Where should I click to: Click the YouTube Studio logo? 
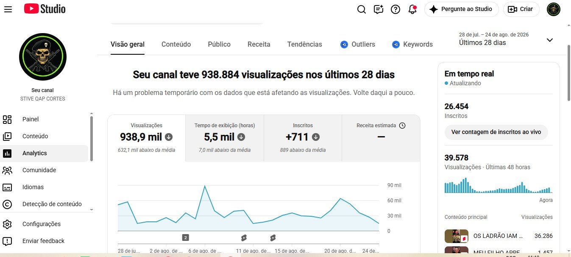[x=45, y=8]
